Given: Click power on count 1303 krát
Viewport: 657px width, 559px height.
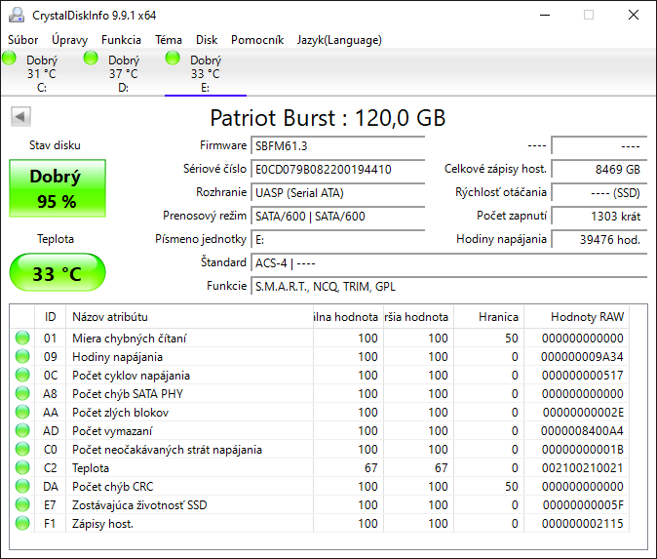Looking at the screenshot, I should coord(599,217).
